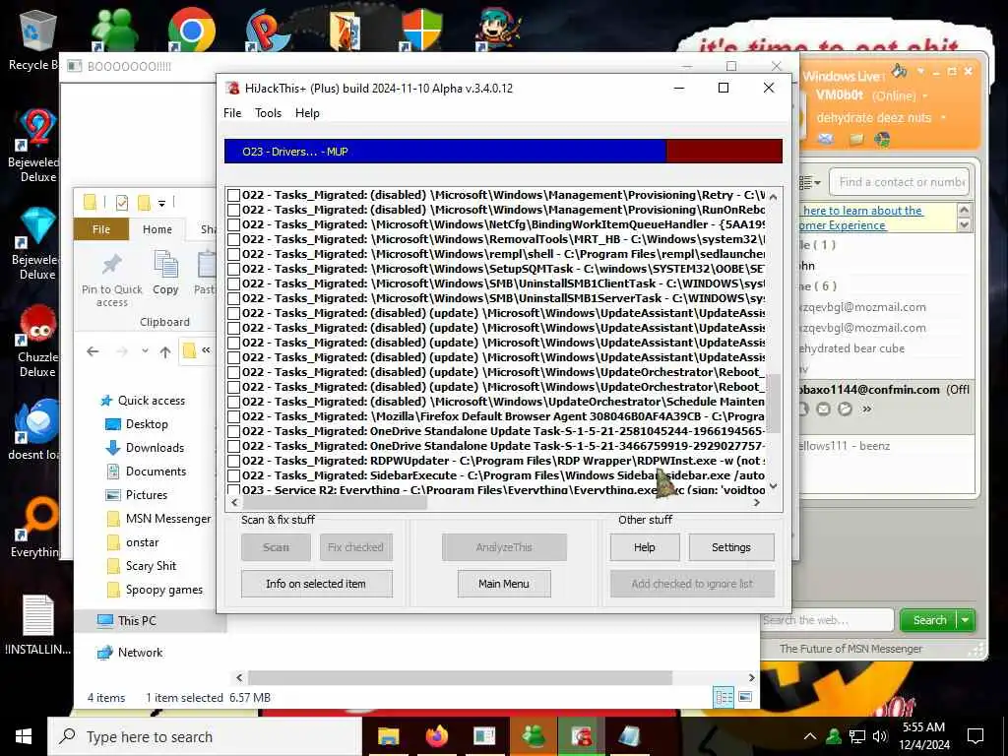Open the File menu in HiJackThis
The height and width of the screenshot is (756, 1008).
coord(232,113)
